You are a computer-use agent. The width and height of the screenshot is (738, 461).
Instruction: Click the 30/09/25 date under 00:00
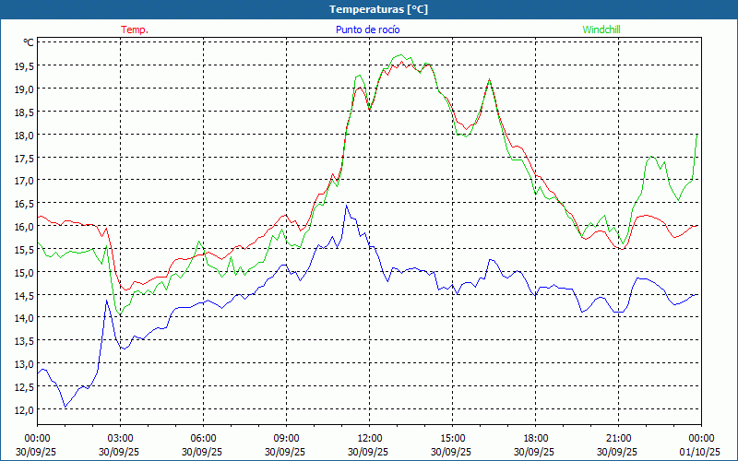(x=37, y=452)
